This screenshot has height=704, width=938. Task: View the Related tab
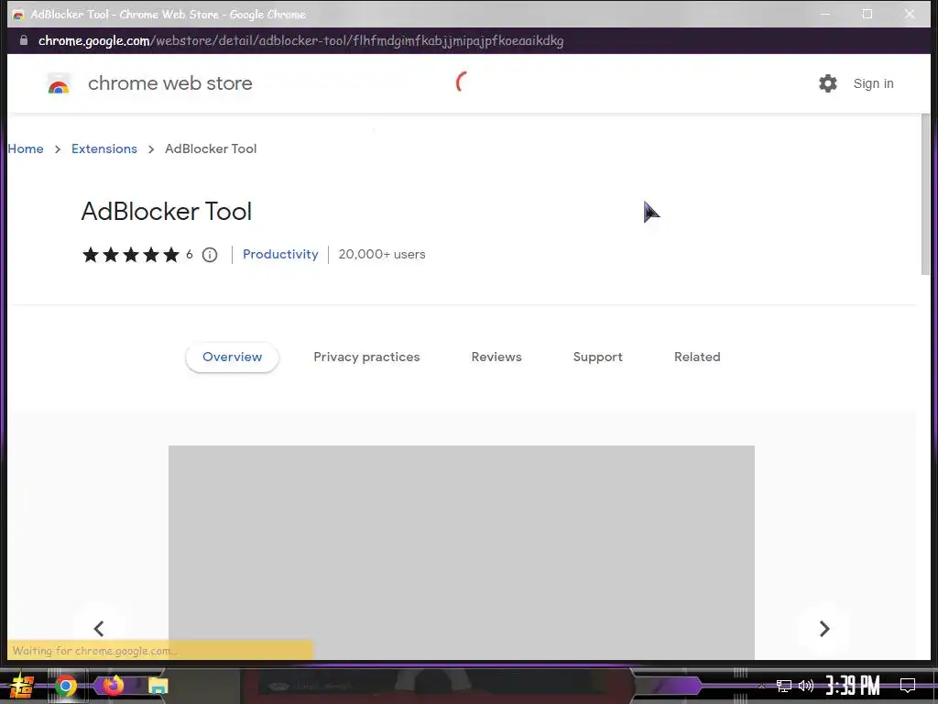(697, 357)
